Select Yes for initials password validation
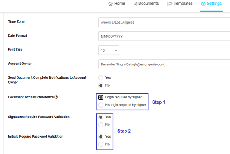The height and width of the screenshot is (154, 230). pos(101,137)
